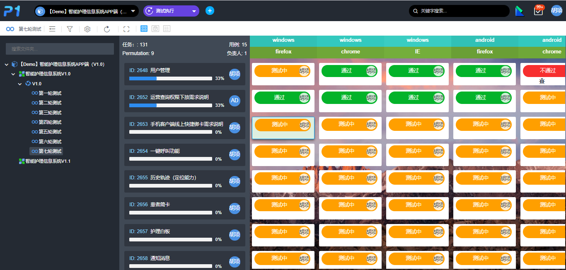The height and width of the screenshot is (270, 566).
Task: Click the cube project icon in top dropdown
Action: (40, 11)
